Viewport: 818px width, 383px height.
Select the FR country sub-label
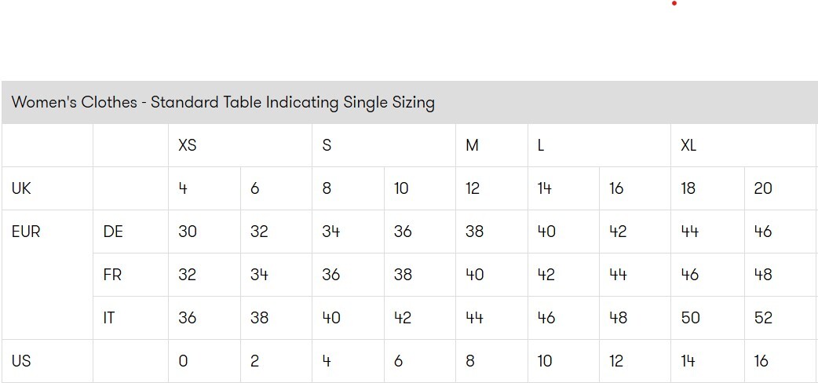[x=112, y=275]
